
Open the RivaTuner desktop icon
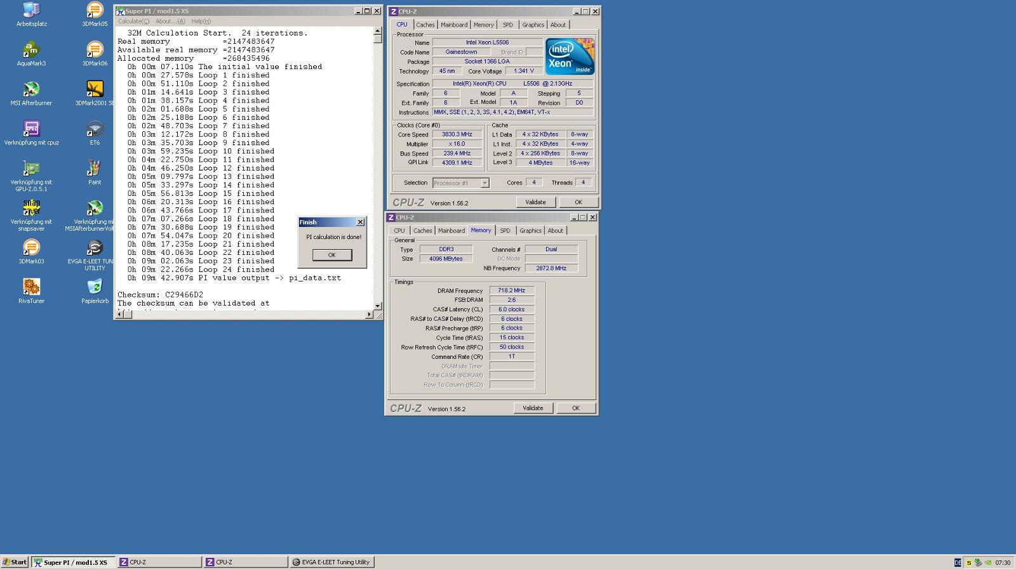[x=31, y=287]
